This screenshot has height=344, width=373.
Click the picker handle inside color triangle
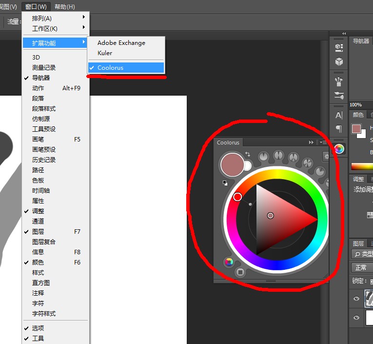pyautogui.click(x=270, y=216)
